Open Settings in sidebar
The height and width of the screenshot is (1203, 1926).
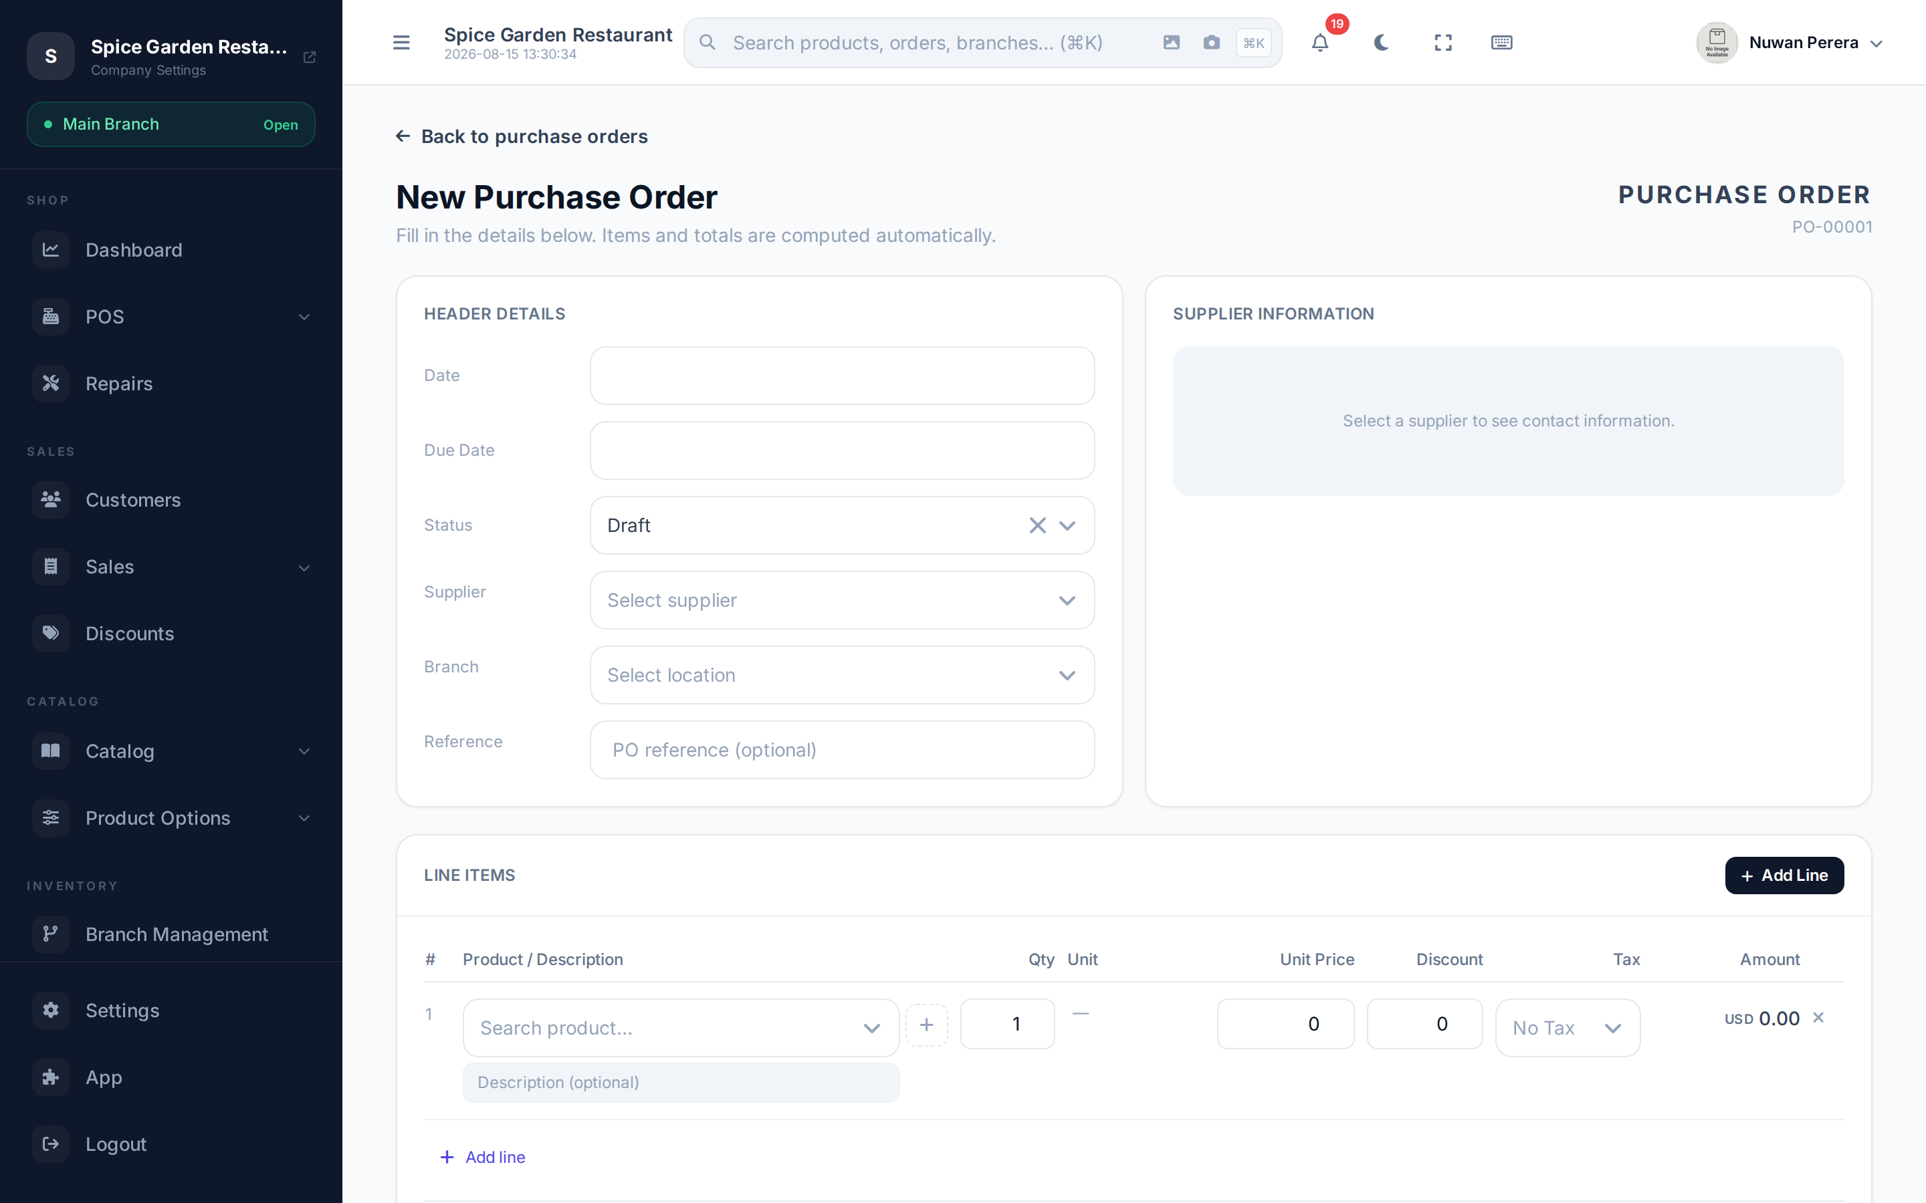(171, 1011)
